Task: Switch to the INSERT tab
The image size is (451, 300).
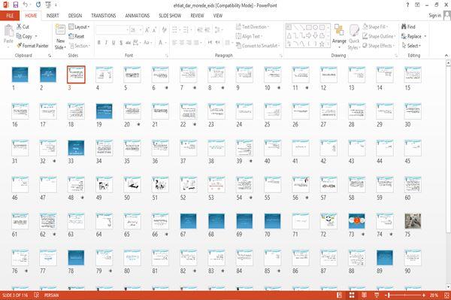Action: point(53,16)
